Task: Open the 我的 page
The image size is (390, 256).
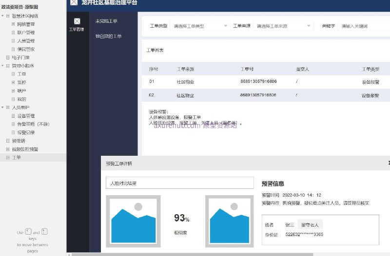Action: [x=21, y=99]
